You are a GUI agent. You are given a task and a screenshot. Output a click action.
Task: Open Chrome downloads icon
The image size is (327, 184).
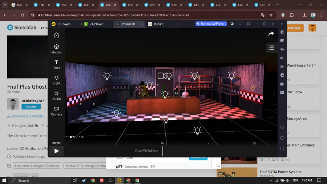[304, 15]
